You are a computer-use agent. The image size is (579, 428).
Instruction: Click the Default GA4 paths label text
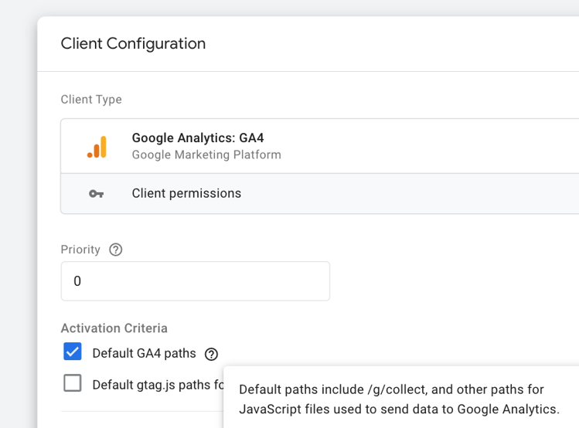[x=144, y=354]
